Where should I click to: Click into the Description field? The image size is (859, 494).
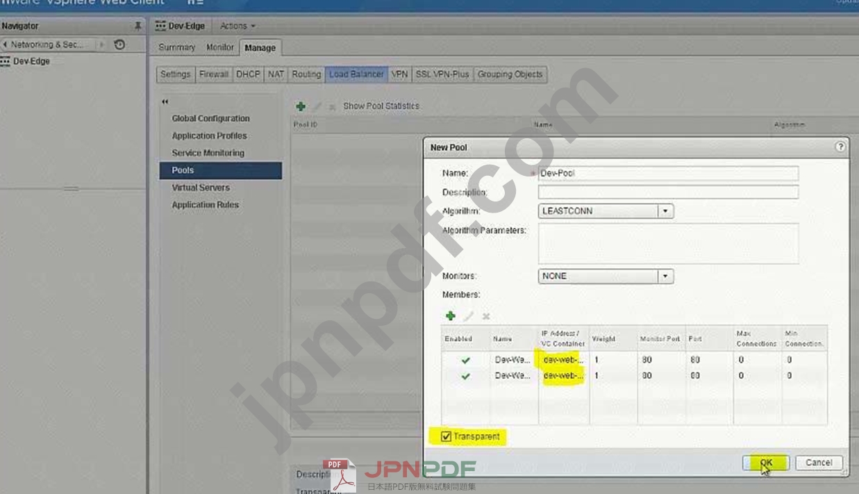click(x=668, y=192)
